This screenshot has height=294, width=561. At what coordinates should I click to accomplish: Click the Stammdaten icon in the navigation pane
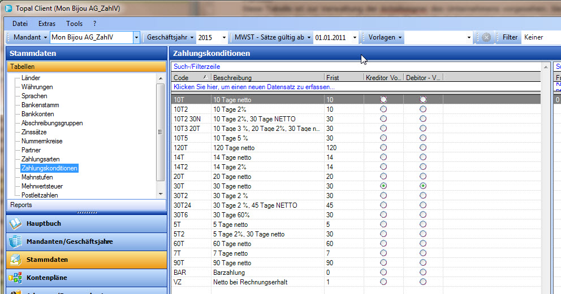click(15, 260)
